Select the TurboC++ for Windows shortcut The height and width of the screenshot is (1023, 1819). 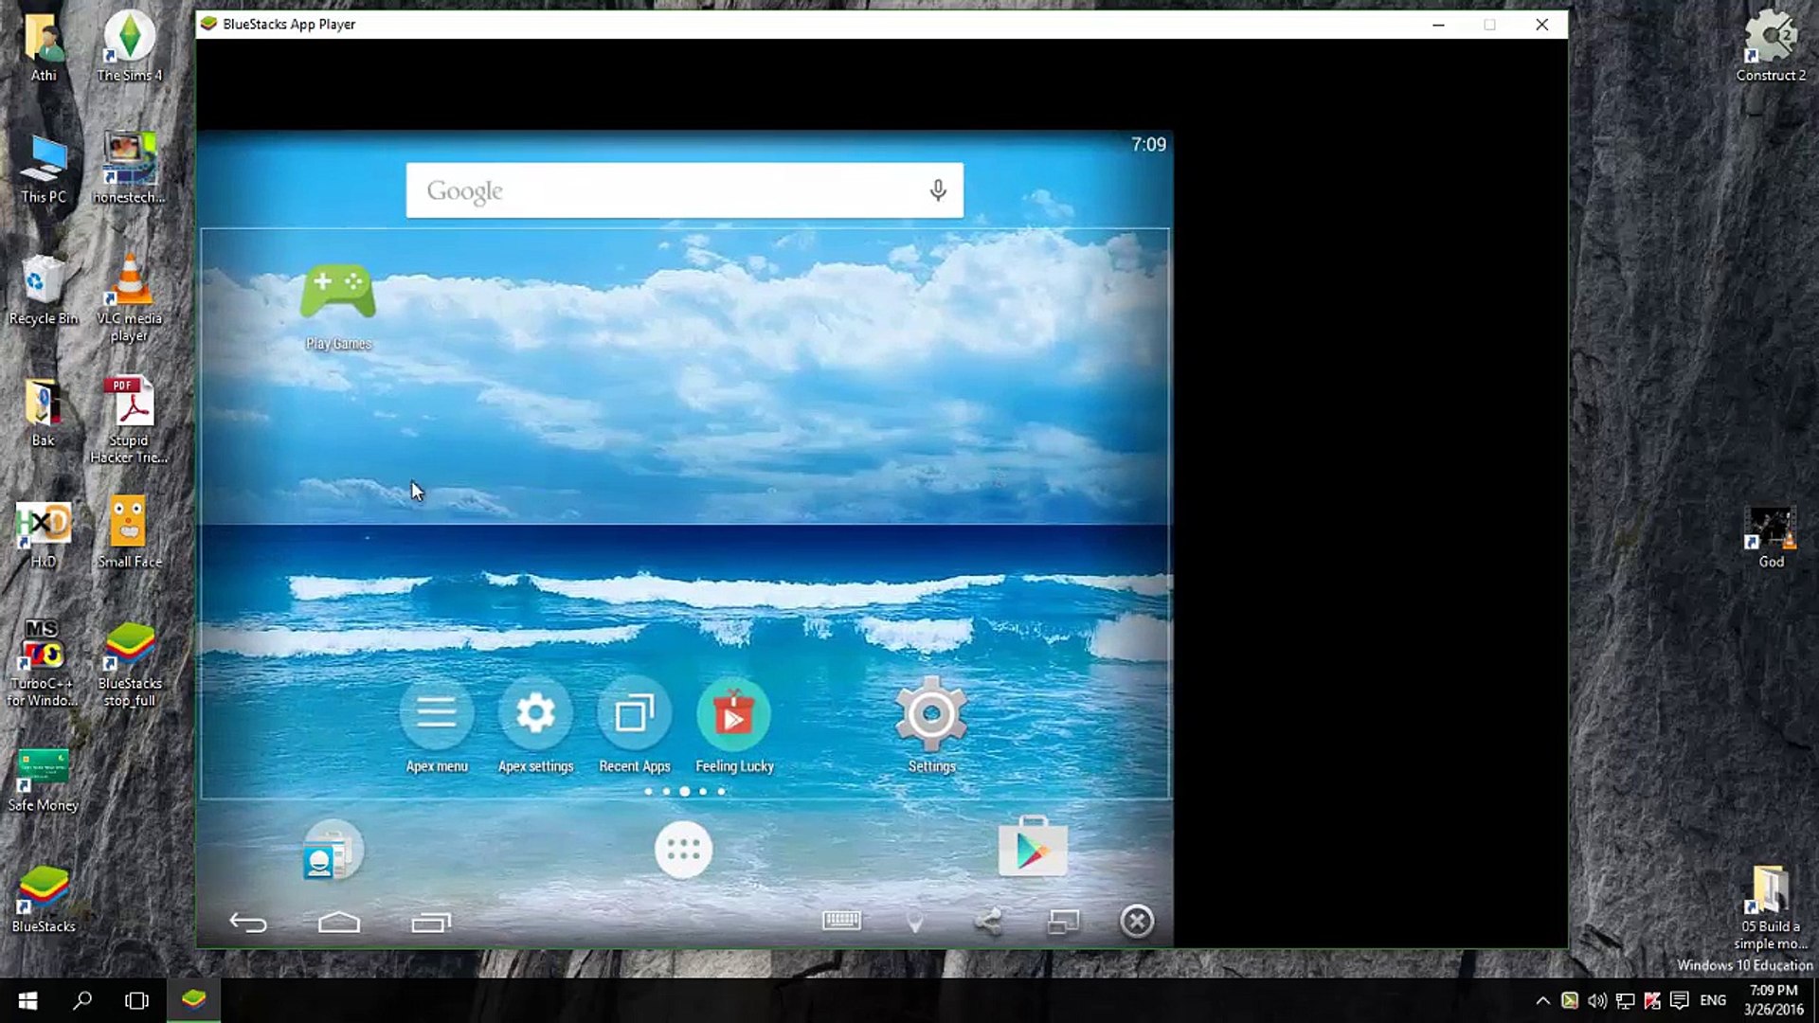tap(42, 662)
